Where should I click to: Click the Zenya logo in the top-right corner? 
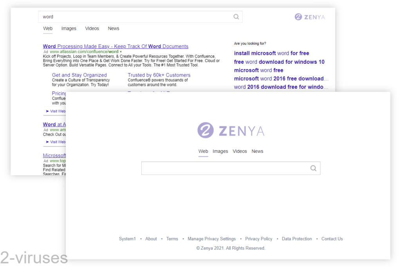click(x=310, y=17)
